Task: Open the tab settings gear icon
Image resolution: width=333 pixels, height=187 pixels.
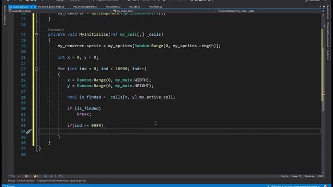Action: 324,7
